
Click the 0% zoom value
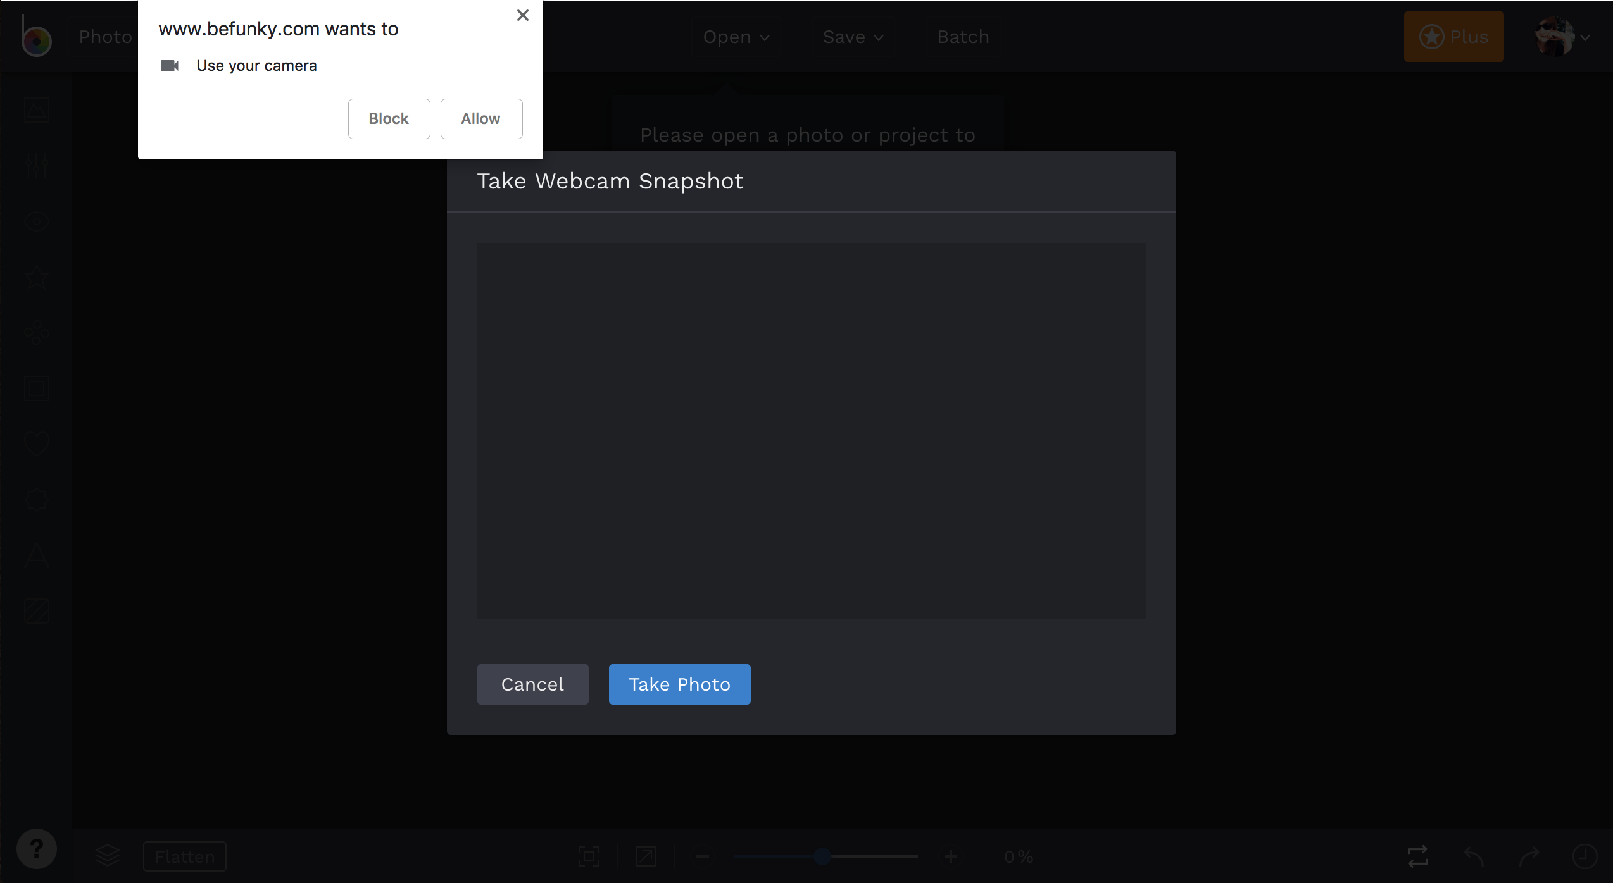[1019, 857]
